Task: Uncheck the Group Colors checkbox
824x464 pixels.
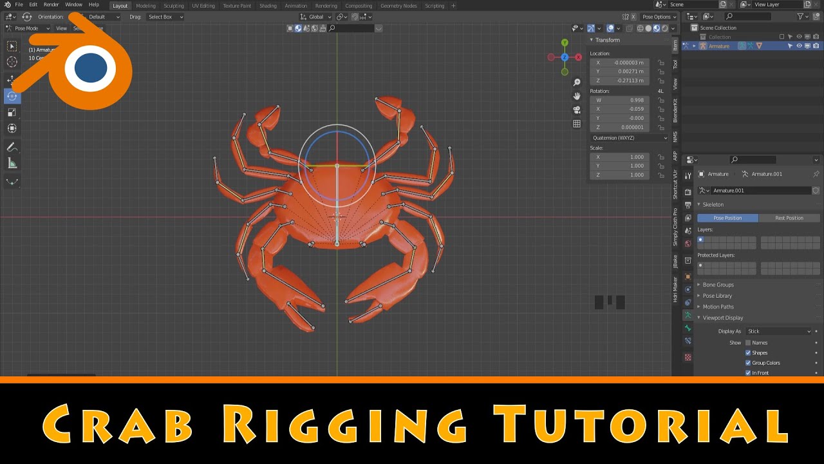Action: 748,363
